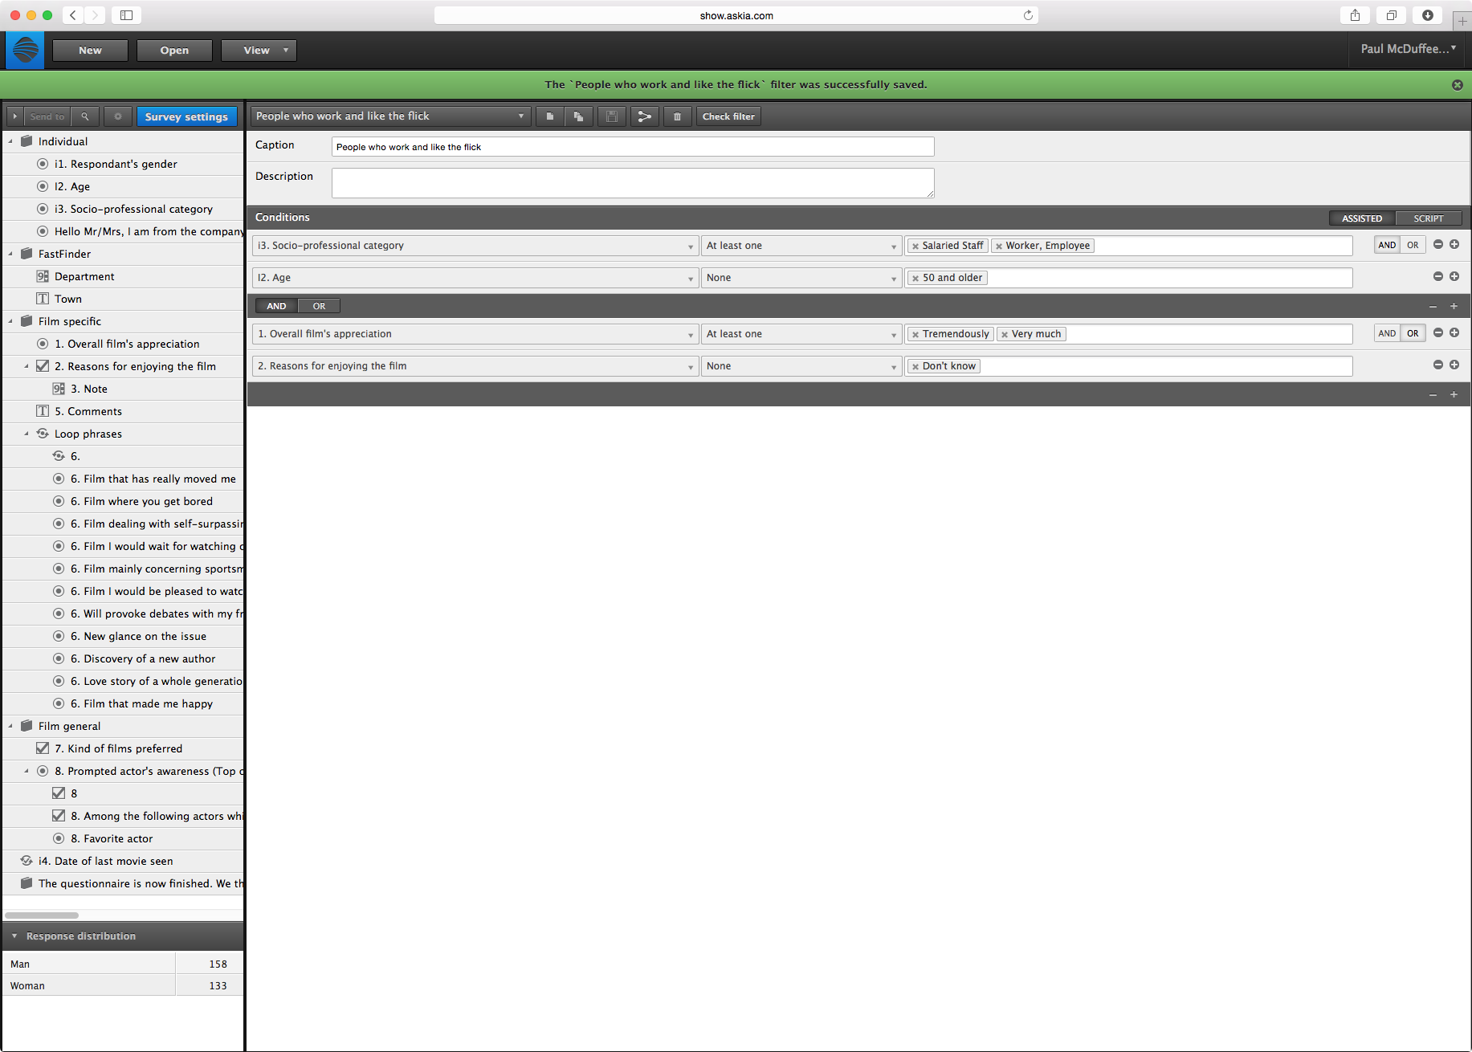
Task: Click the new filter page icon
Action: coord(550,116)
